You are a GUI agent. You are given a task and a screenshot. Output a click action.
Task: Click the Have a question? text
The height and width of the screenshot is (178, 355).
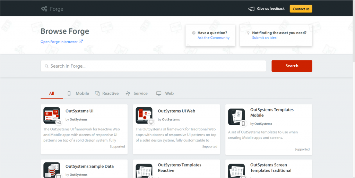click(212, 33)
